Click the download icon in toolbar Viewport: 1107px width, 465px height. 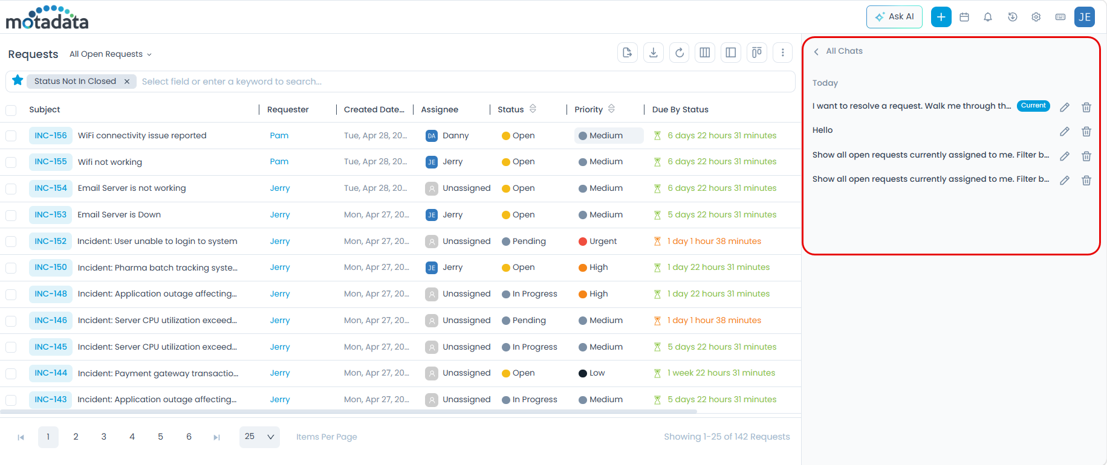(654, 53)
